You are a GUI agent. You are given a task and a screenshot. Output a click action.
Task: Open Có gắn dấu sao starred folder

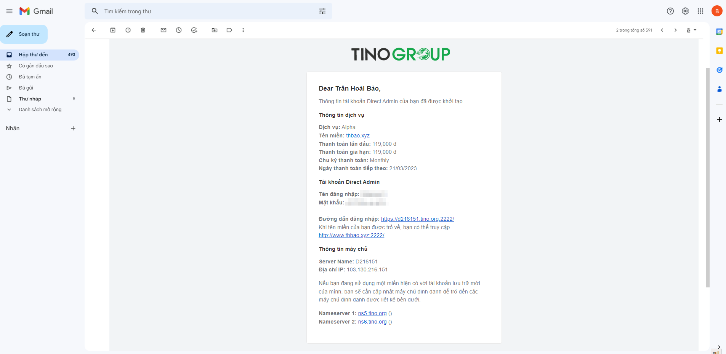point(40,66)
